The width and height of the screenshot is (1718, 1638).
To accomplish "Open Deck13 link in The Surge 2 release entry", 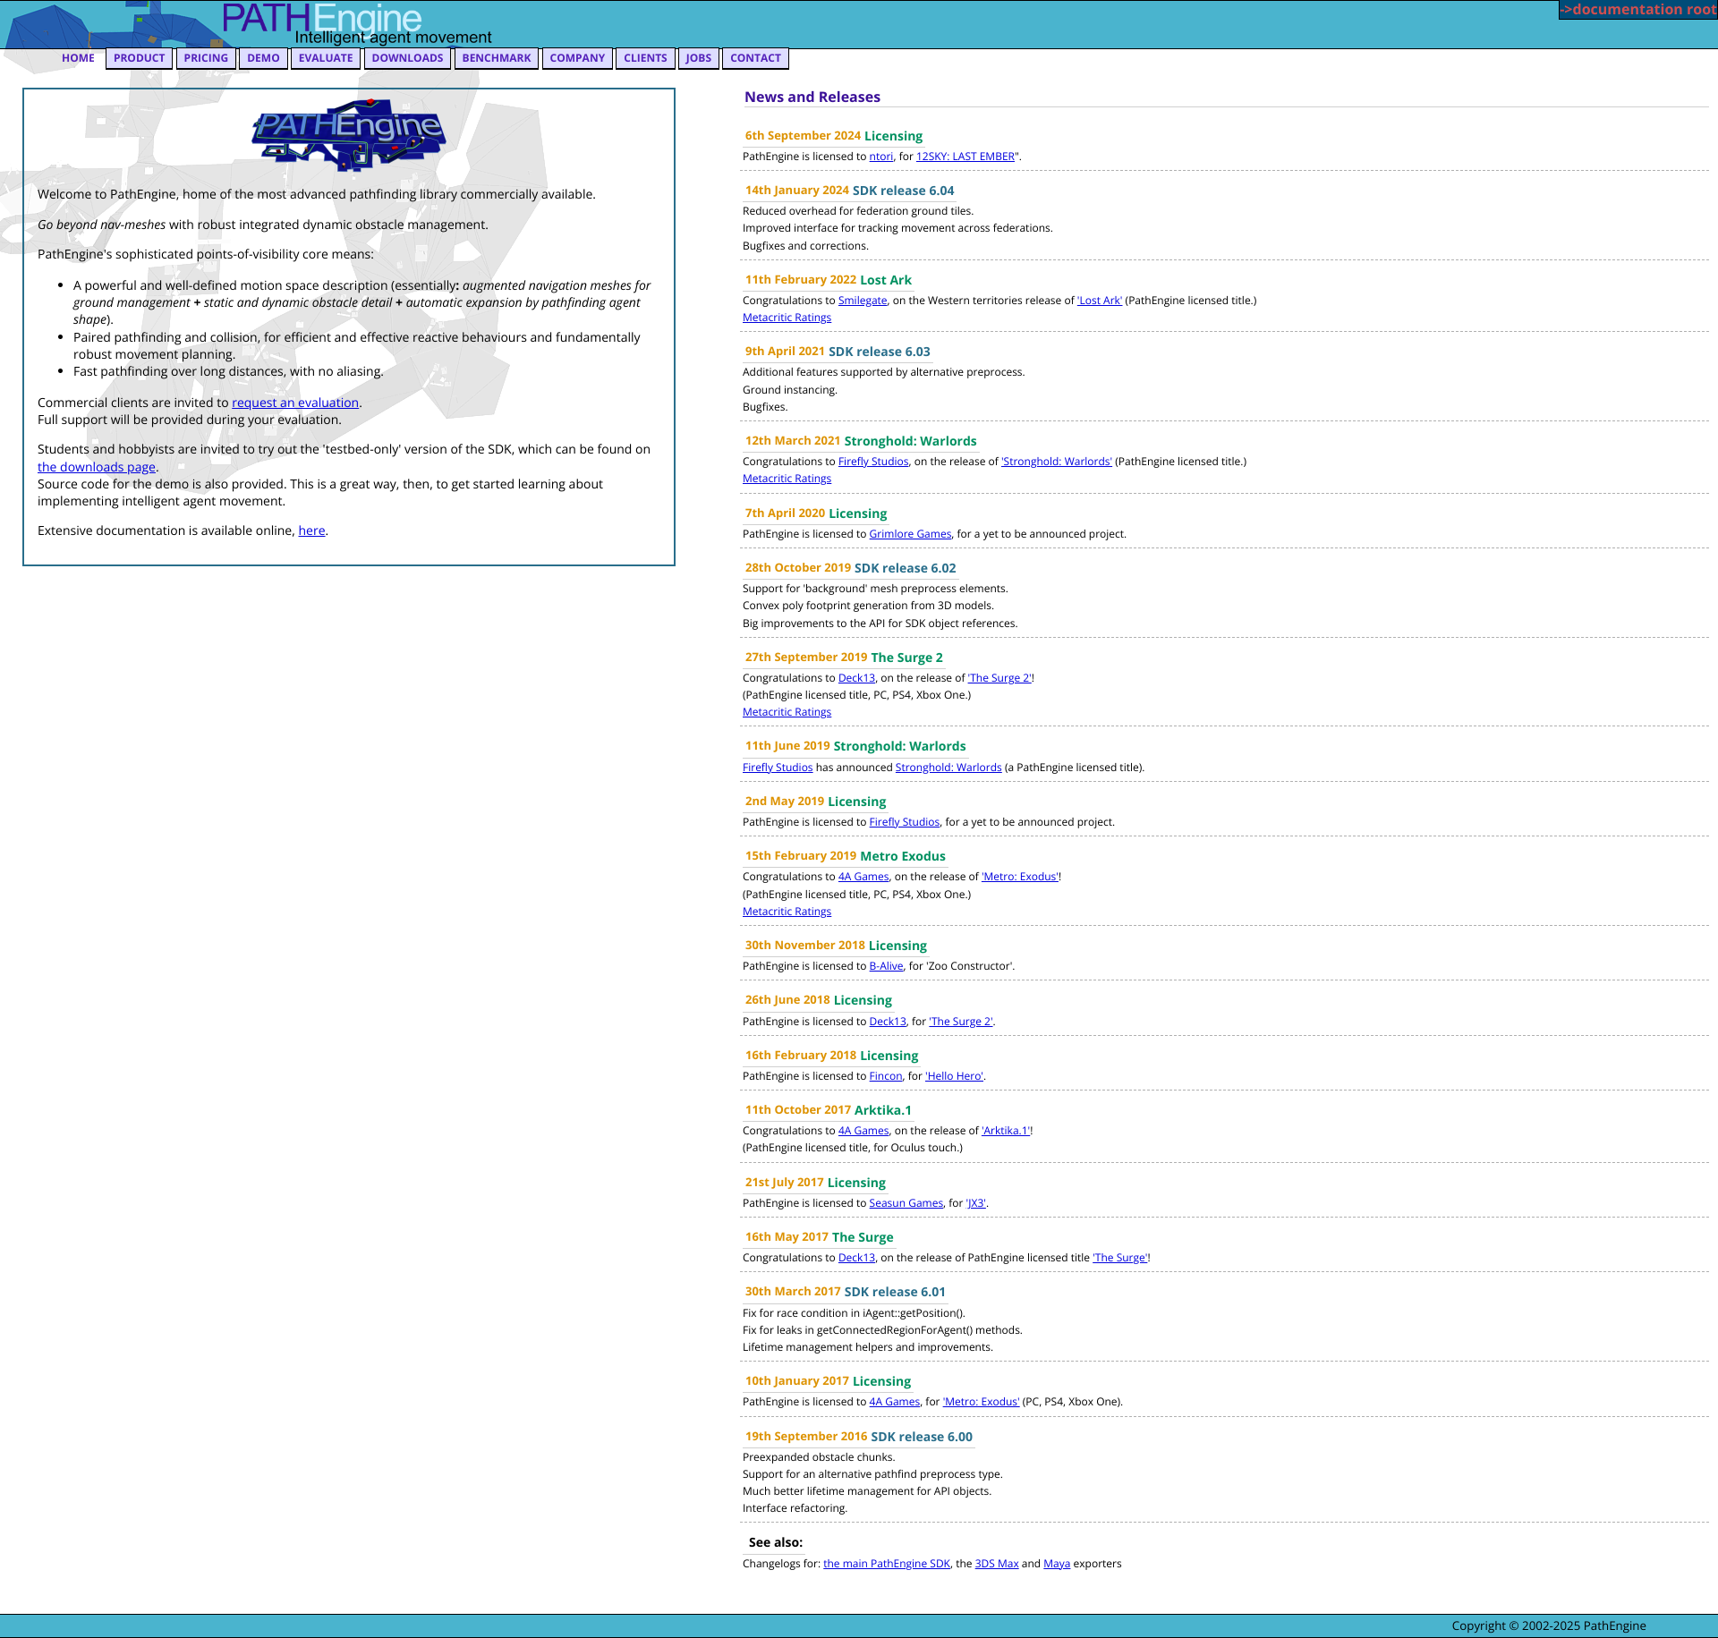I will [856, 678].
